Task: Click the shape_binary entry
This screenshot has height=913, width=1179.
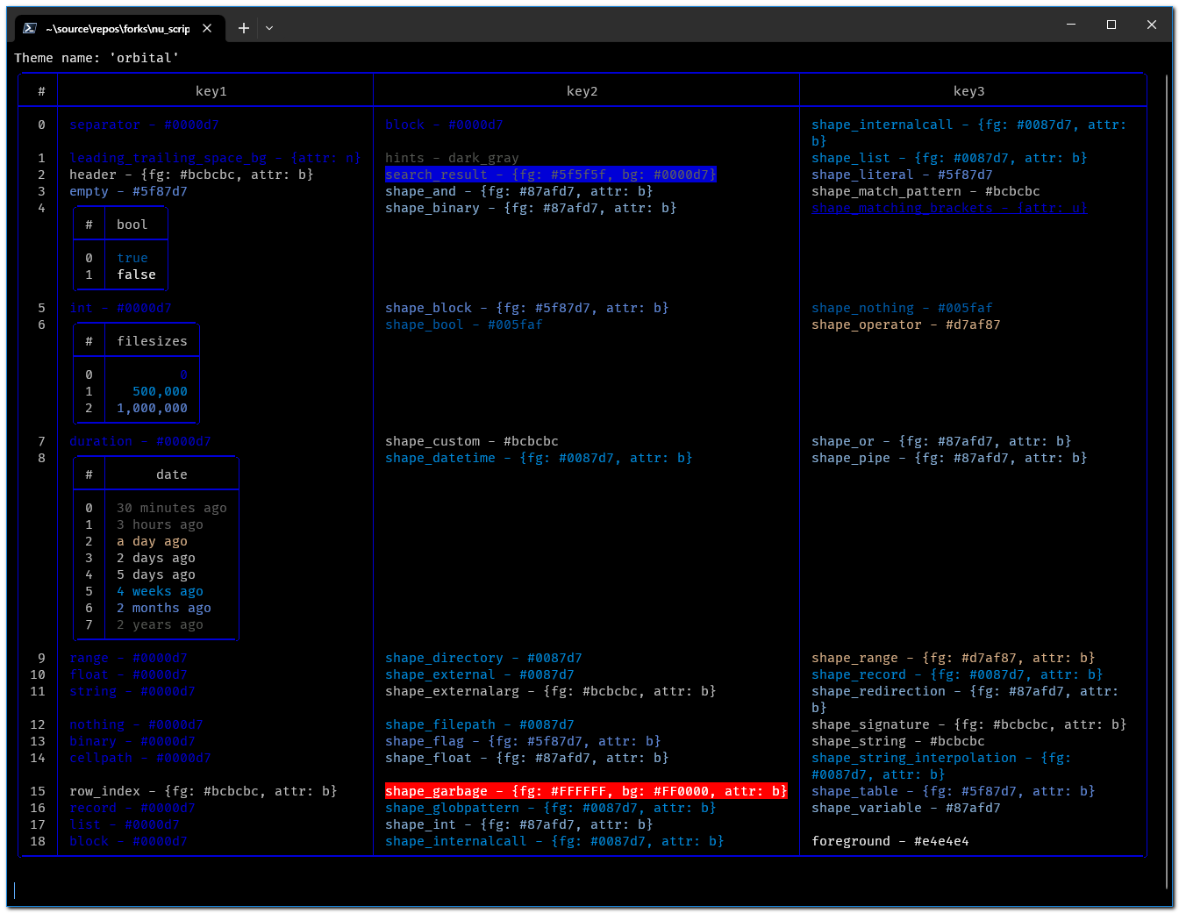Action: [x=531, y=208]
